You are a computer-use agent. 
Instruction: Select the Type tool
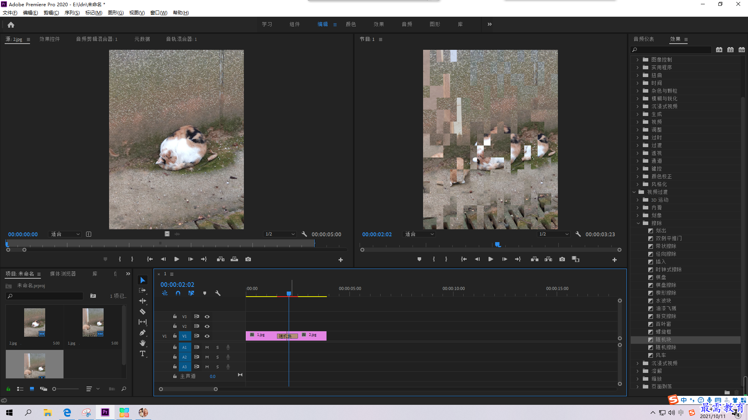143,353
